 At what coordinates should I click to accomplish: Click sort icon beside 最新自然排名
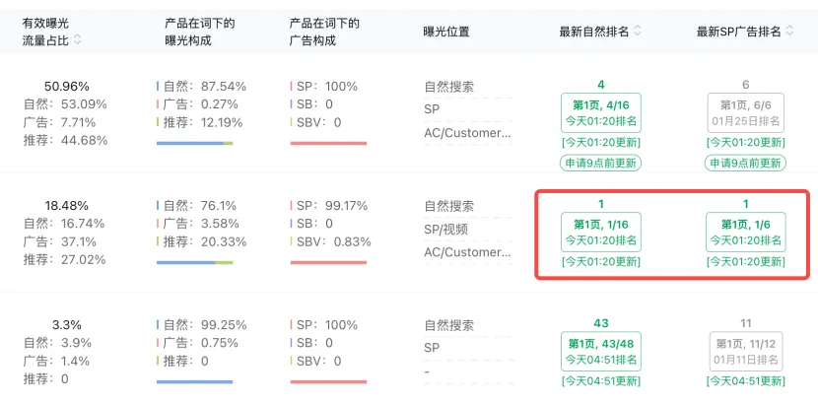click(x=638, y=32)
